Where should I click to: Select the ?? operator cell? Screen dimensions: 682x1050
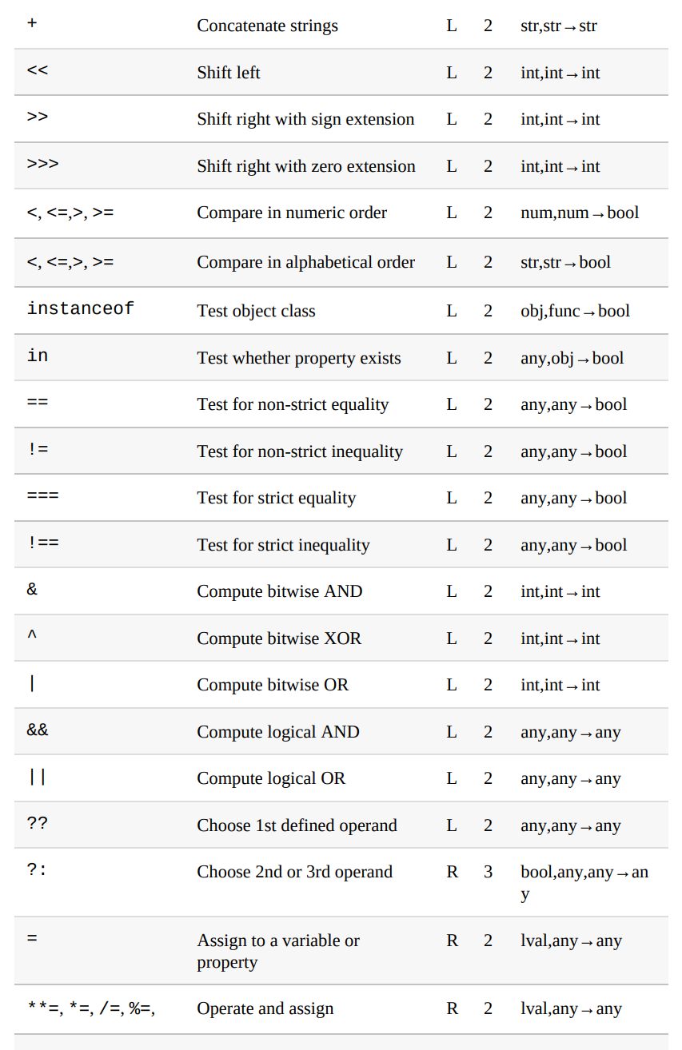click(x=38, y=824)
